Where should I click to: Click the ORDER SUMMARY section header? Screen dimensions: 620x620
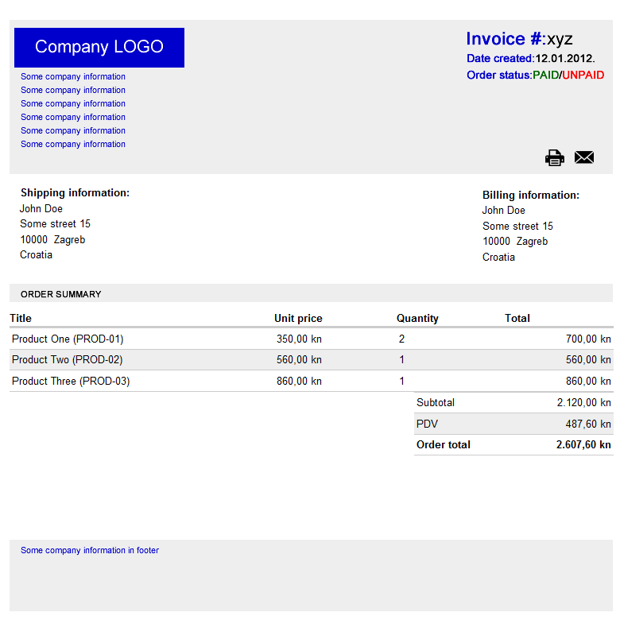coord(61,294)
